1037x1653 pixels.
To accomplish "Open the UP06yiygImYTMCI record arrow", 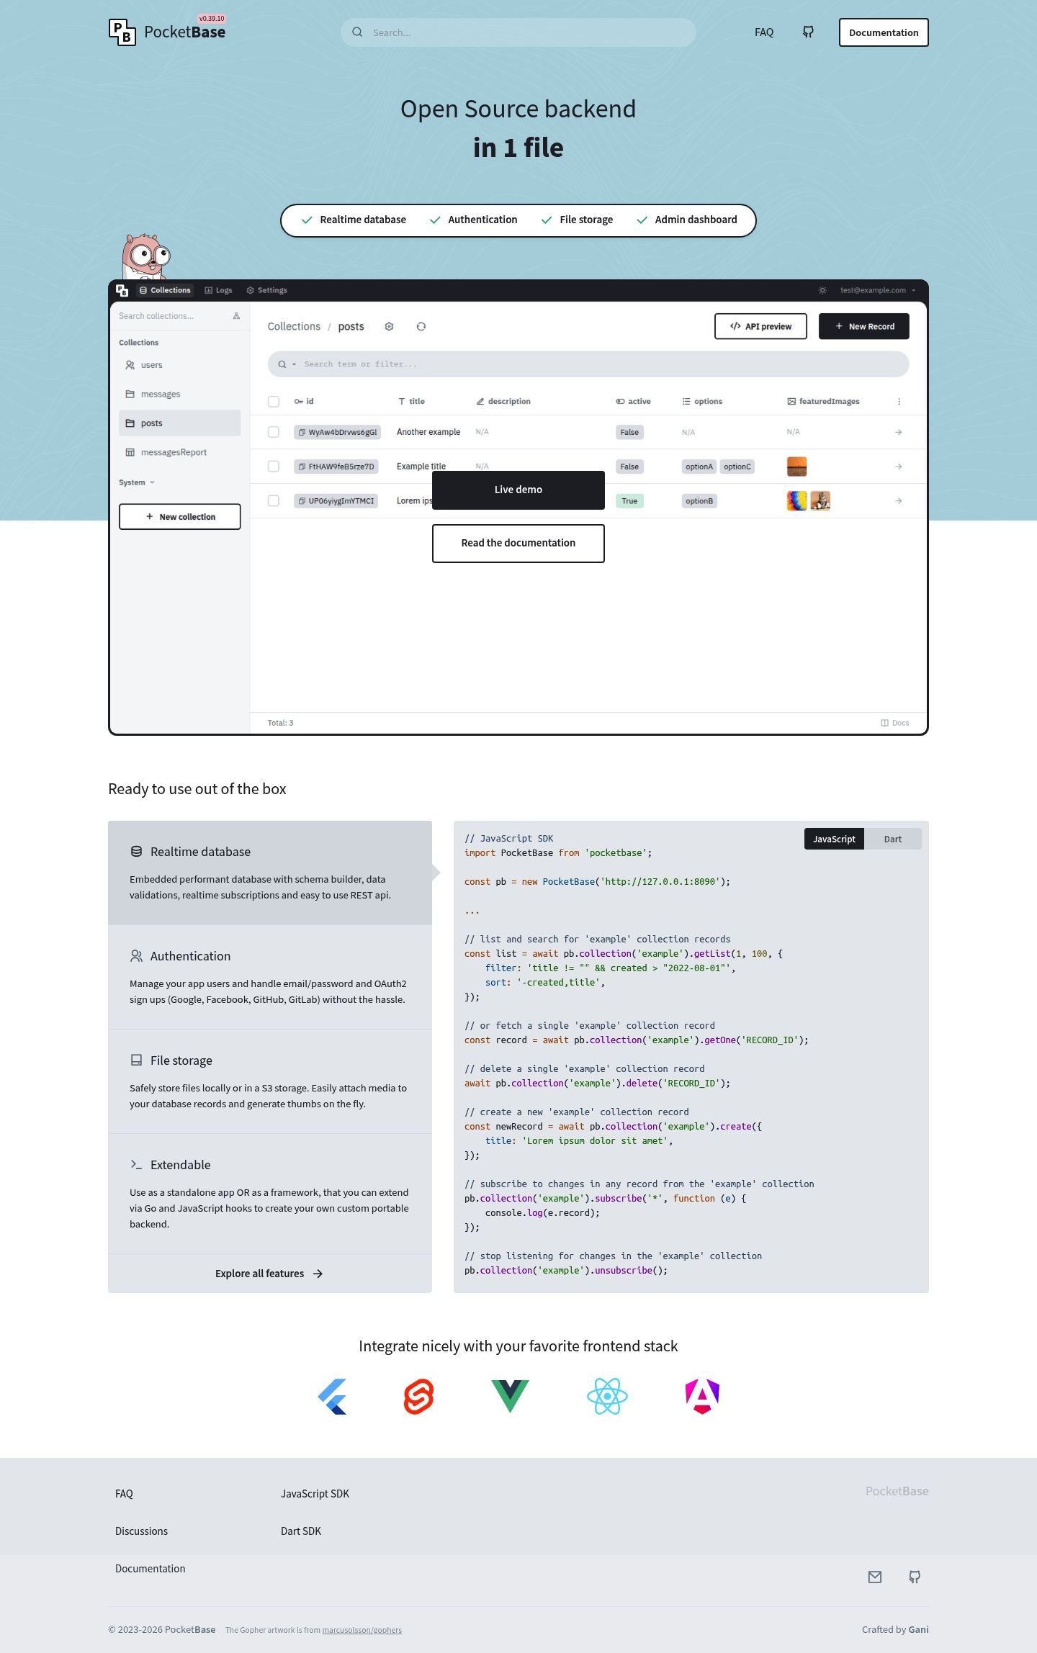I will [899, 501].
